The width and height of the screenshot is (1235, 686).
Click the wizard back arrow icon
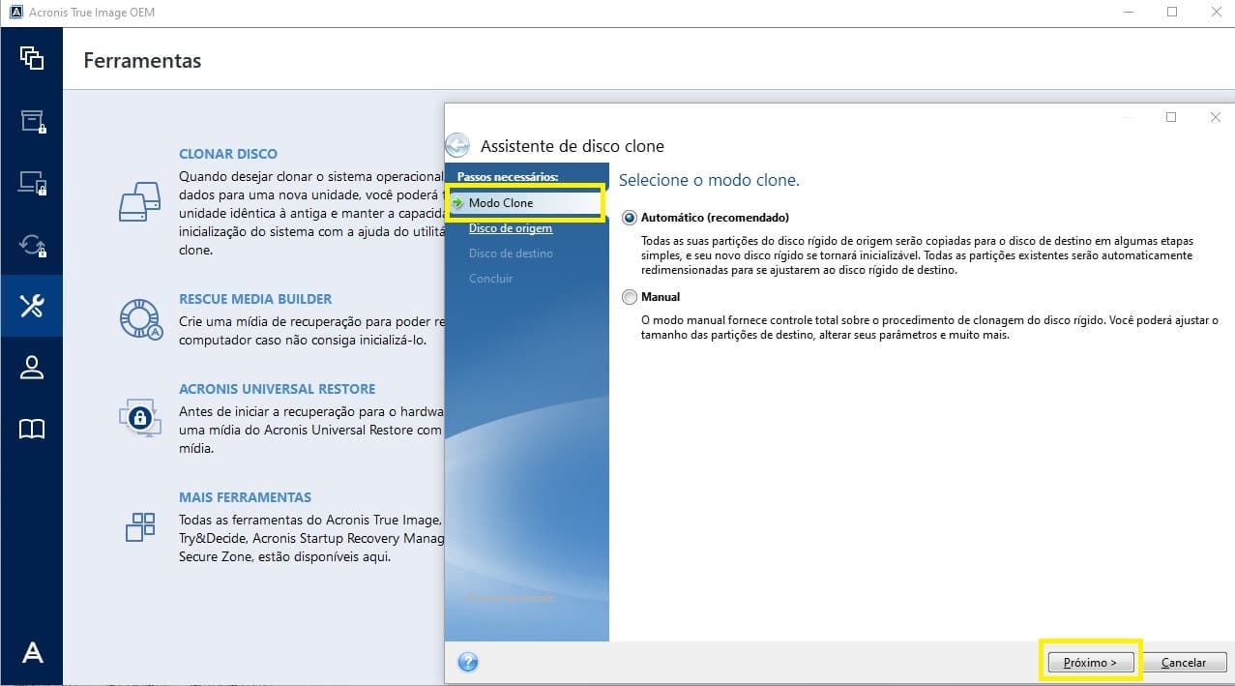[x=457, y=145]
